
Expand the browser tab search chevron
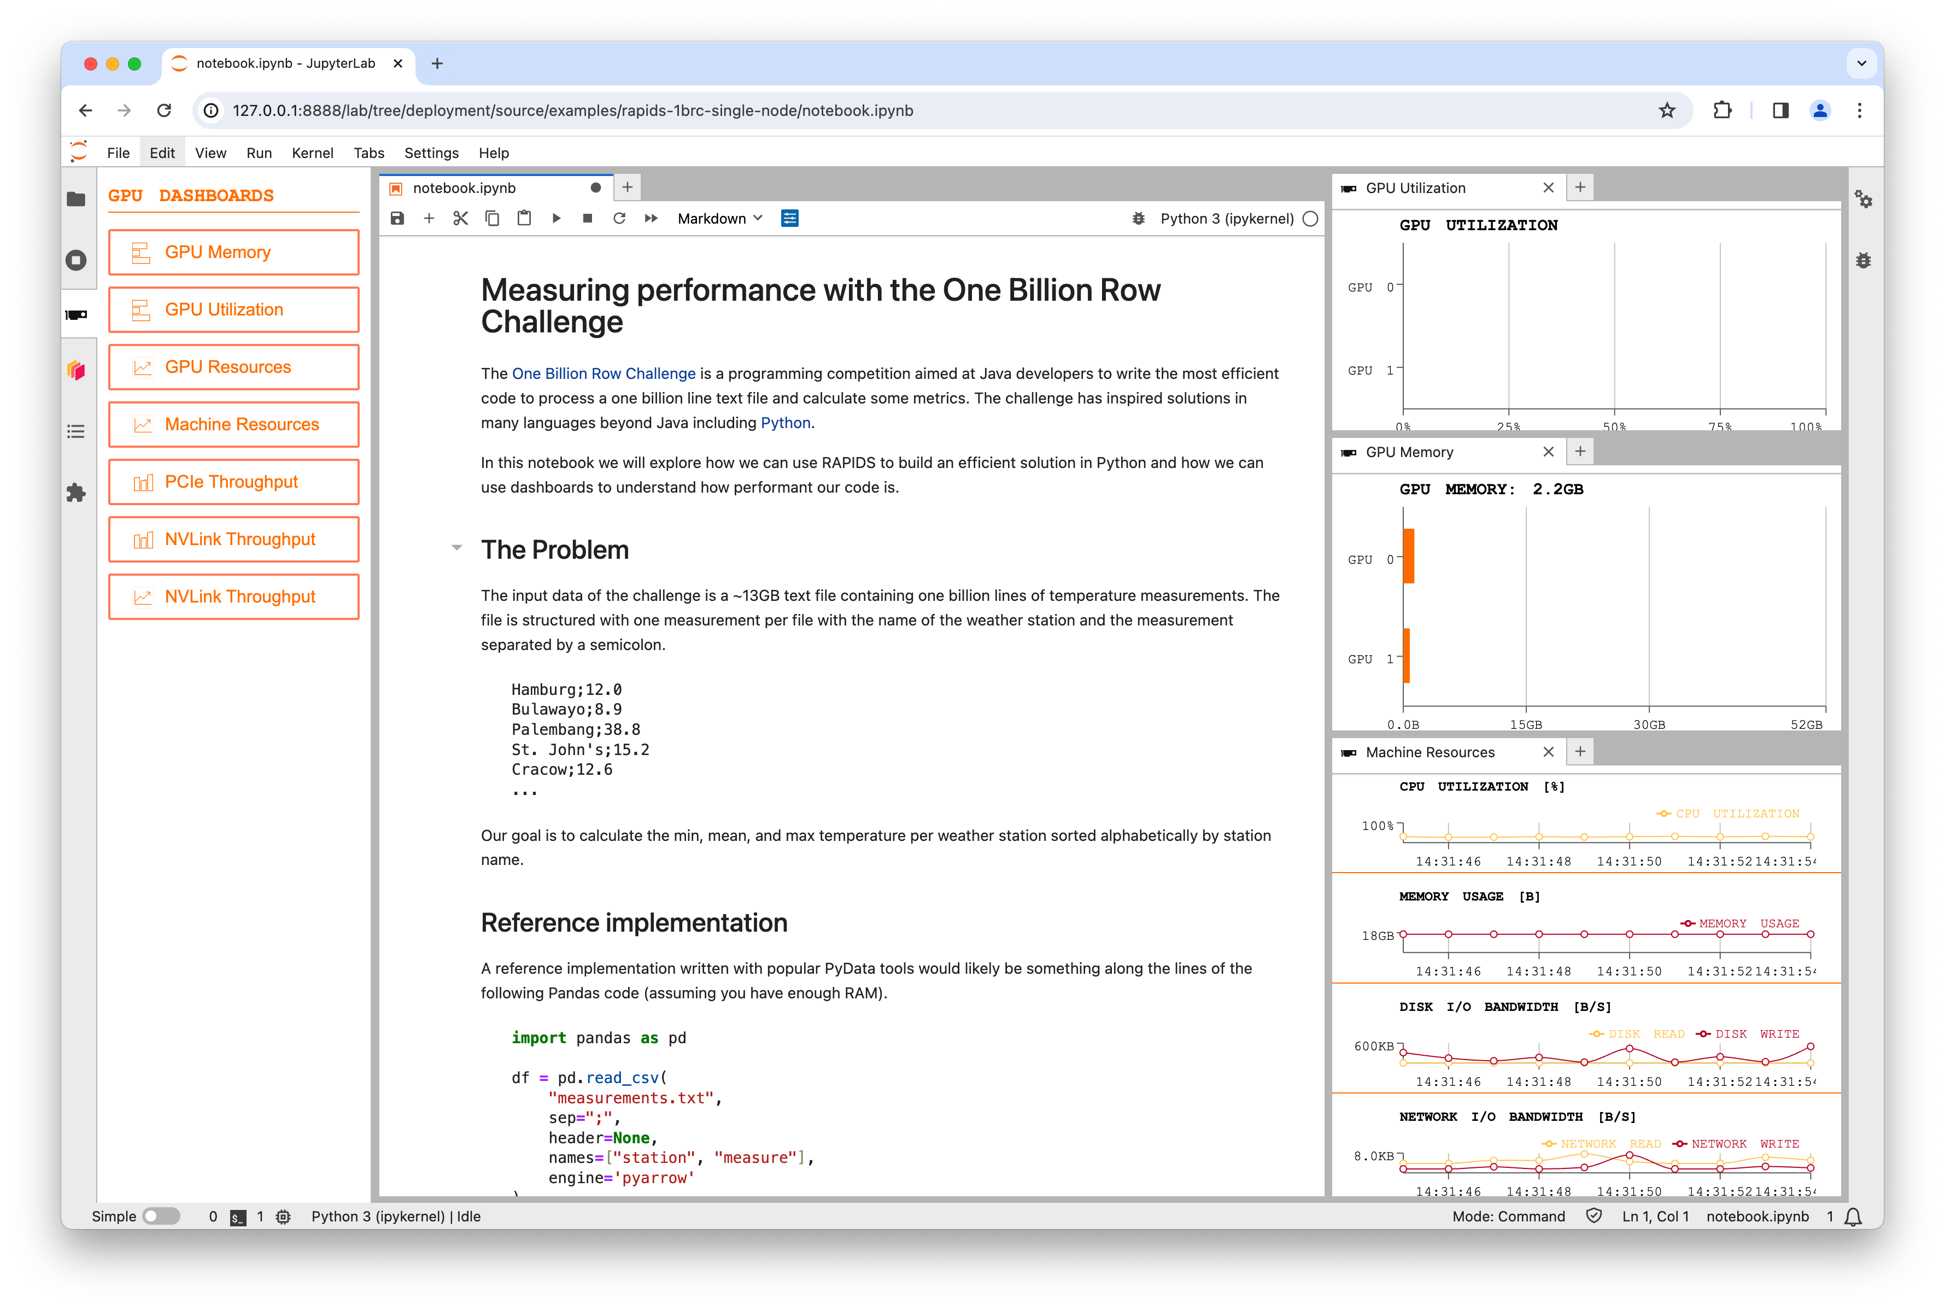tap(1861, 63)
